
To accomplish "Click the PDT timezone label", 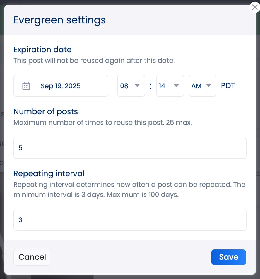I will coord(228,86).
